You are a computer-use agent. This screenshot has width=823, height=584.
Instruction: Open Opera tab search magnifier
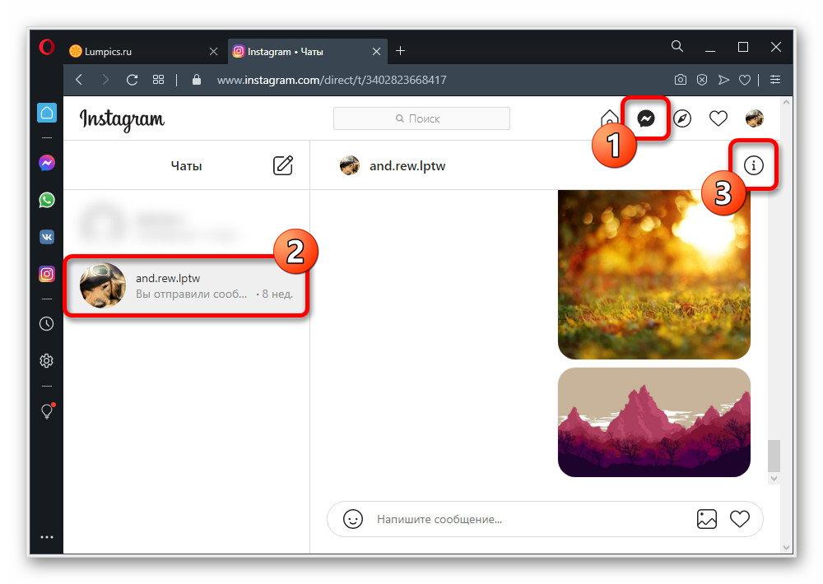677,47
